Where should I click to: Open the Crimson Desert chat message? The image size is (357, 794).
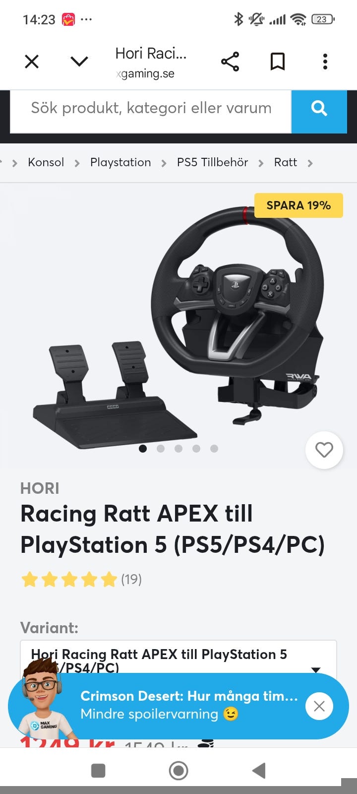(x=189, y=705)
